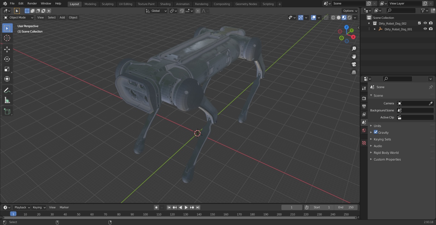Disable rendering of Dirty_Robot_Dog_001 camera icon

(x=431, y=29)
